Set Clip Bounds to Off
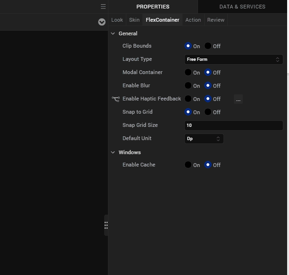Viewport: 289px width, 275px height. pos(208,46)
